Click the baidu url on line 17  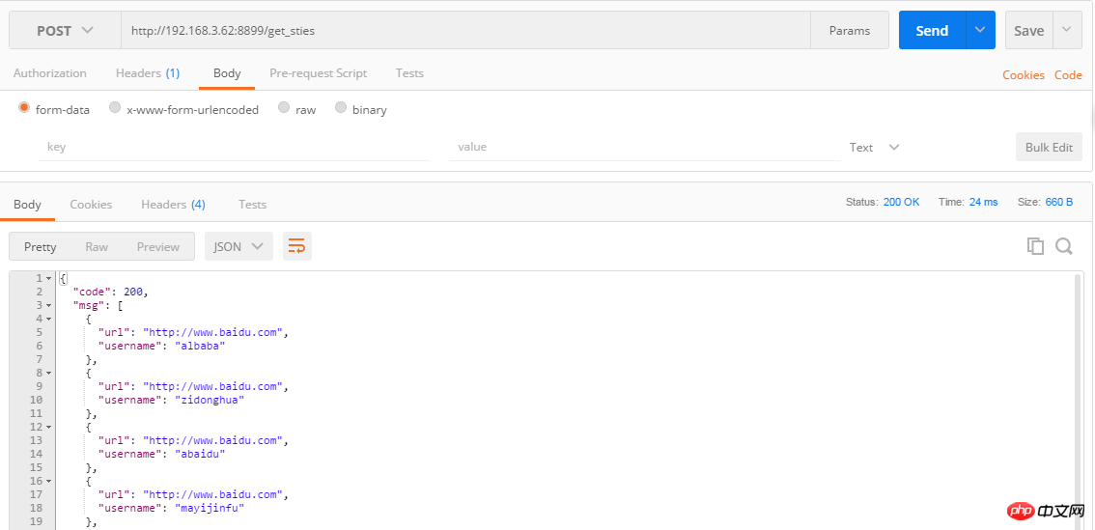pos(213,494)
